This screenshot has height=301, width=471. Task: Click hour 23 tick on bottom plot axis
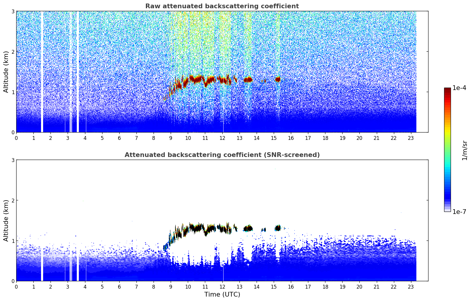coord(411,287)
